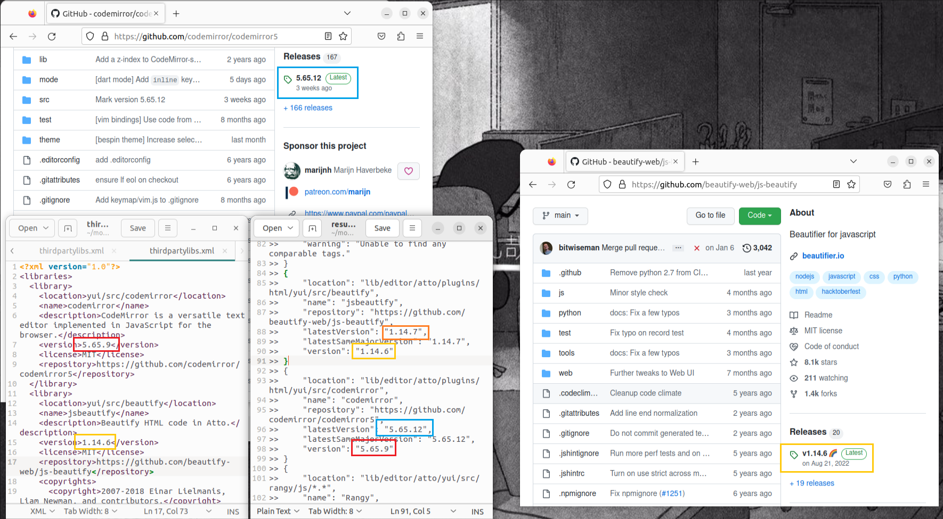View the 166 more releases link
Screen dimensions: 943x519
[x=308, y=108]
